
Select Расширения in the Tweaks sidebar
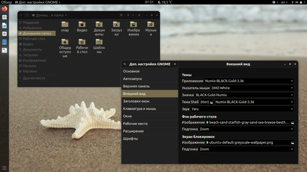tap(133, 131)
